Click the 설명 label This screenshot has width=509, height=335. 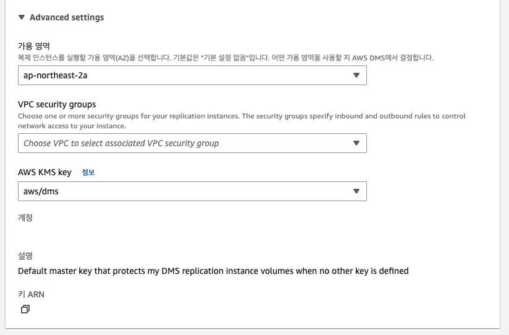pos(25,256)
